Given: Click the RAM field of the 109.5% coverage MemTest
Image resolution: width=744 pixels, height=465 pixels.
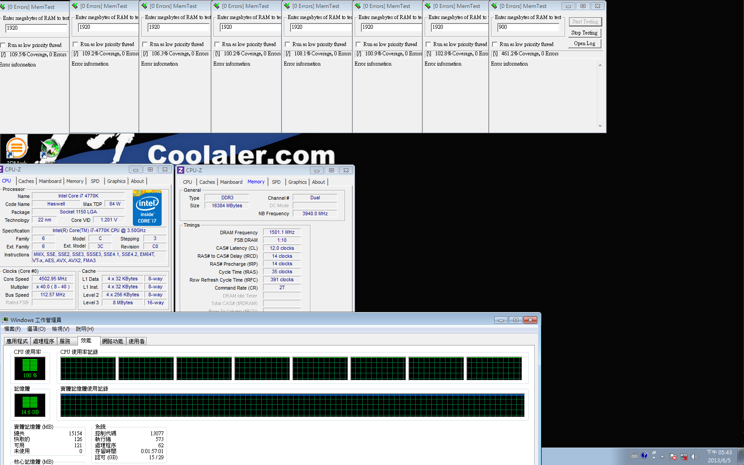Looking at the screenshot, I should 36,28.
